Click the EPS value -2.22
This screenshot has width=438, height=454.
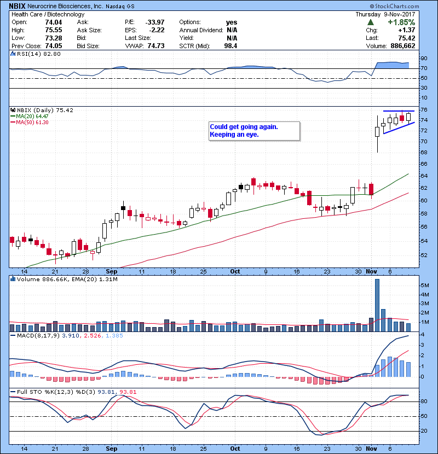pos(157,30)
